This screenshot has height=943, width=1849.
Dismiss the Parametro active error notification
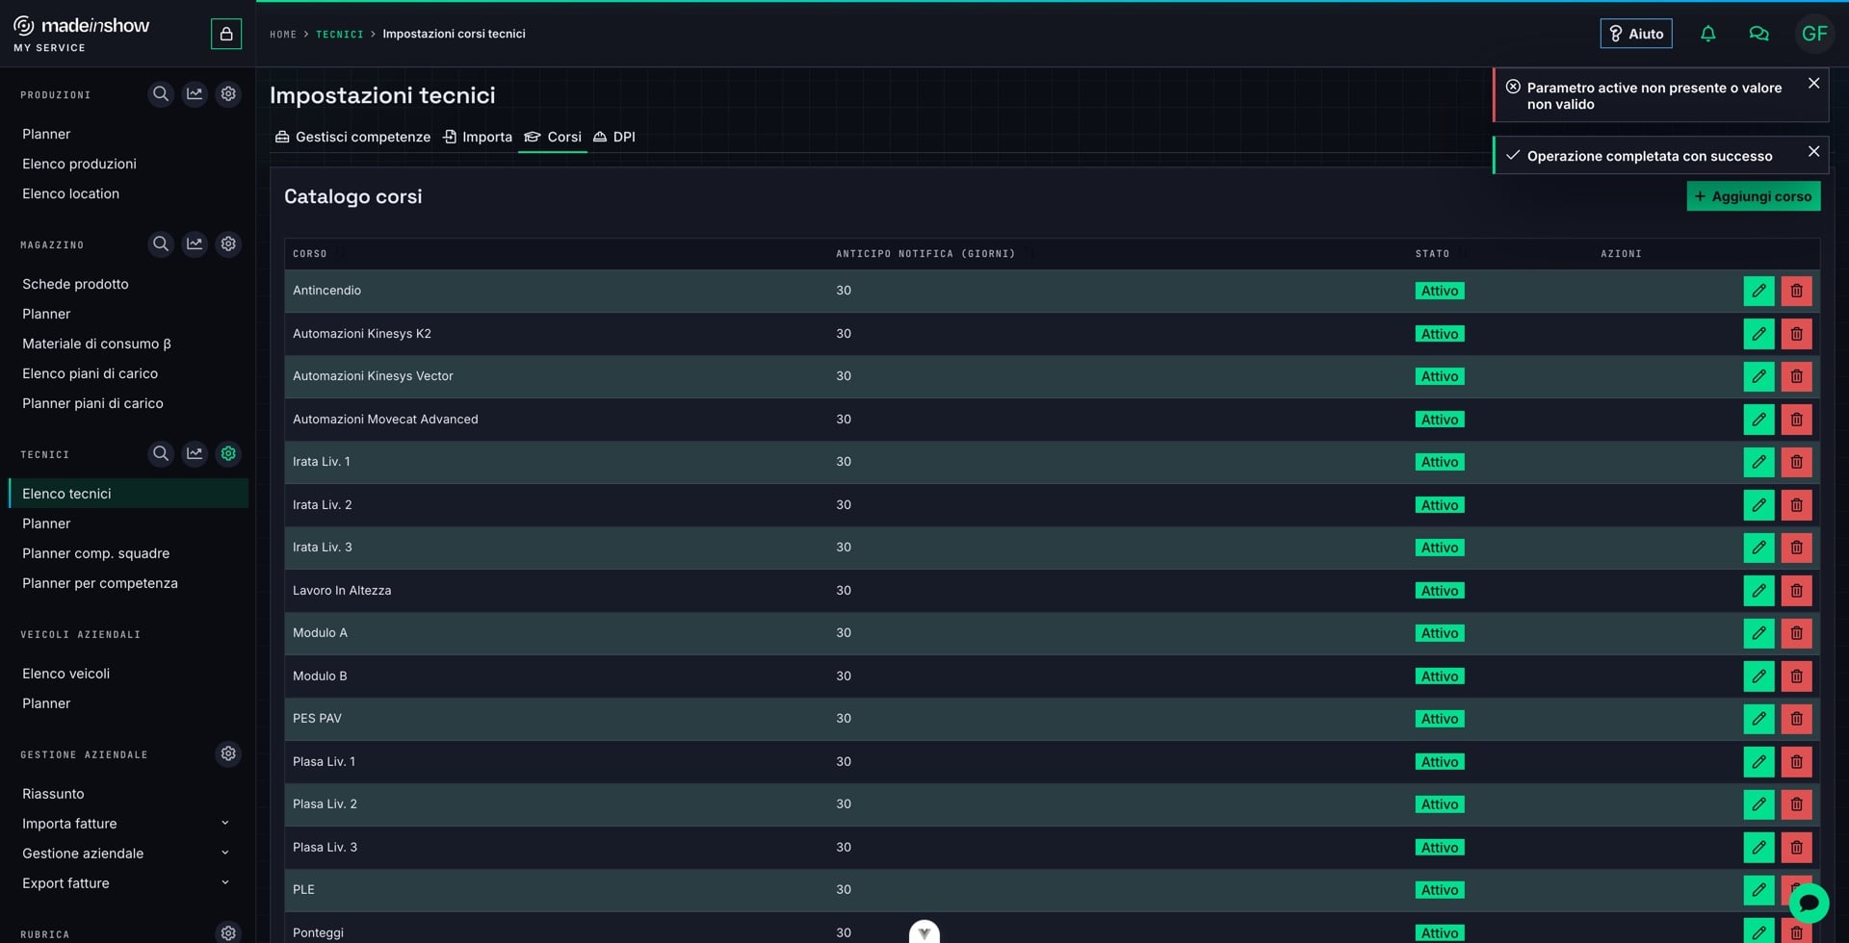tap(1813, 84)
